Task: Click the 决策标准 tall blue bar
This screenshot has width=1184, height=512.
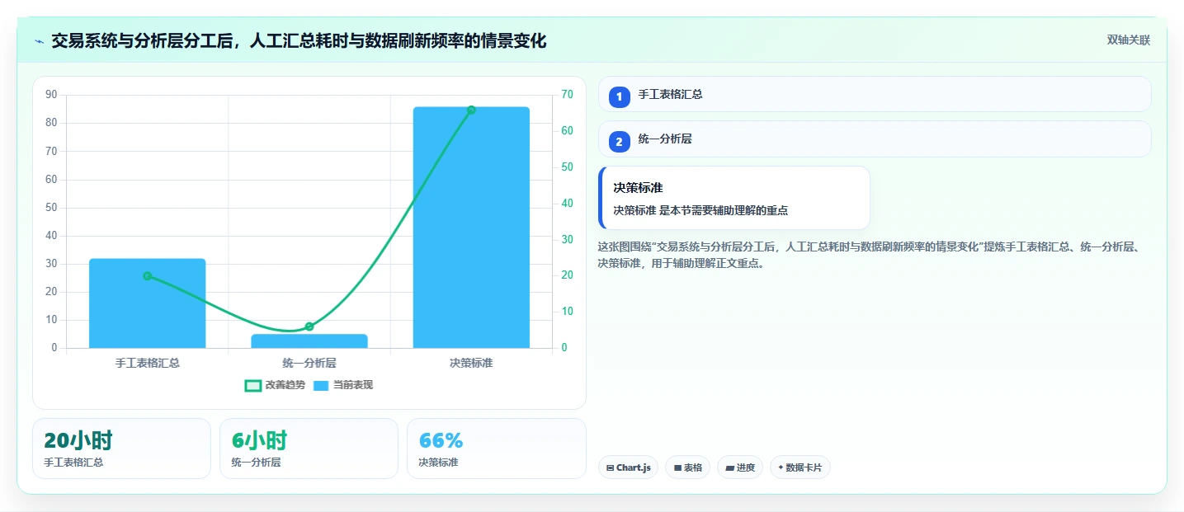Action: (x=471, y=228)
